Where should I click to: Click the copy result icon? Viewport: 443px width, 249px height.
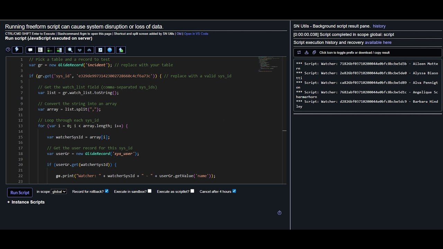point(314,53)
